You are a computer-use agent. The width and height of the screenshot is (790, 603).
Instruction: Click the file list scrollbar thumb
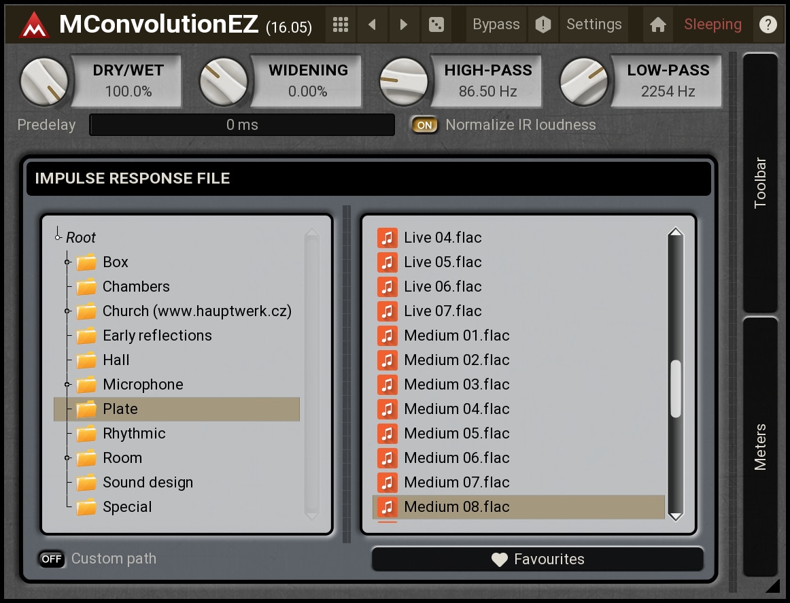pos(676,388)
